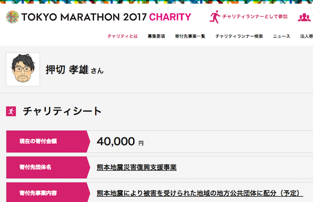The height and width of the screenshot is (202, 313).
Task: Open the 熊本地震により被害を受けられた地域 link
Action: [x=200, y=193]
